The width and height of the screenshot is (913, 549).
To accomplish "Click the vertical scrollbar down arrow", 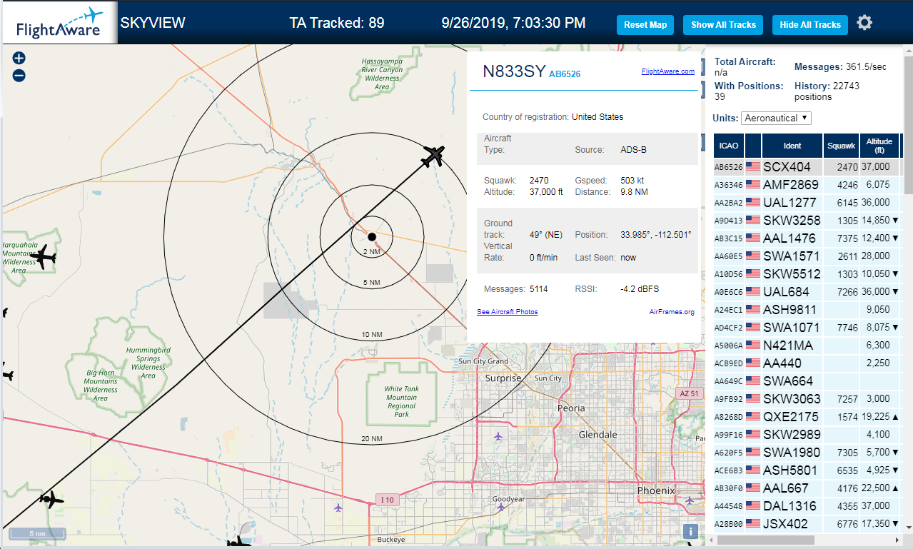I will coord(908,528).
